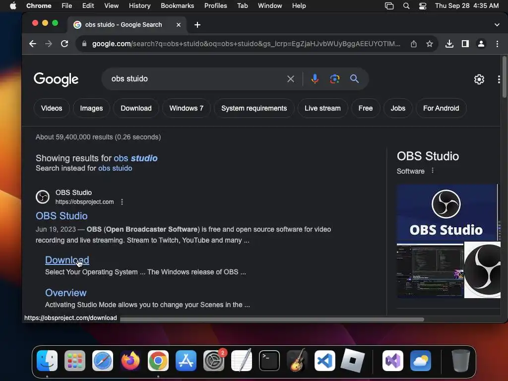Open Terminal from the Dock
The image size is (508, 381).
point(269,361)
